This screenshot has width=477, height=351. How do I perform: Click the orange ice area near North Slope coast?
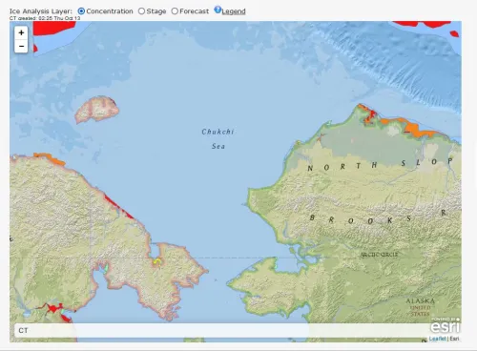tap(420, 131)
